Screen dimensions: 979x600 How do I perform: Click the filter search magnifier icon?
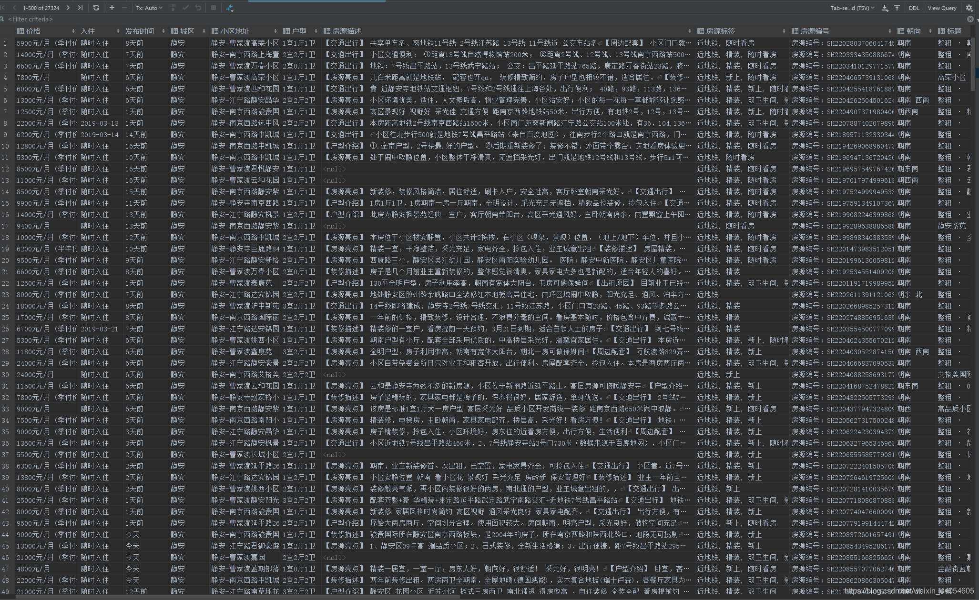tap(2, 19)
